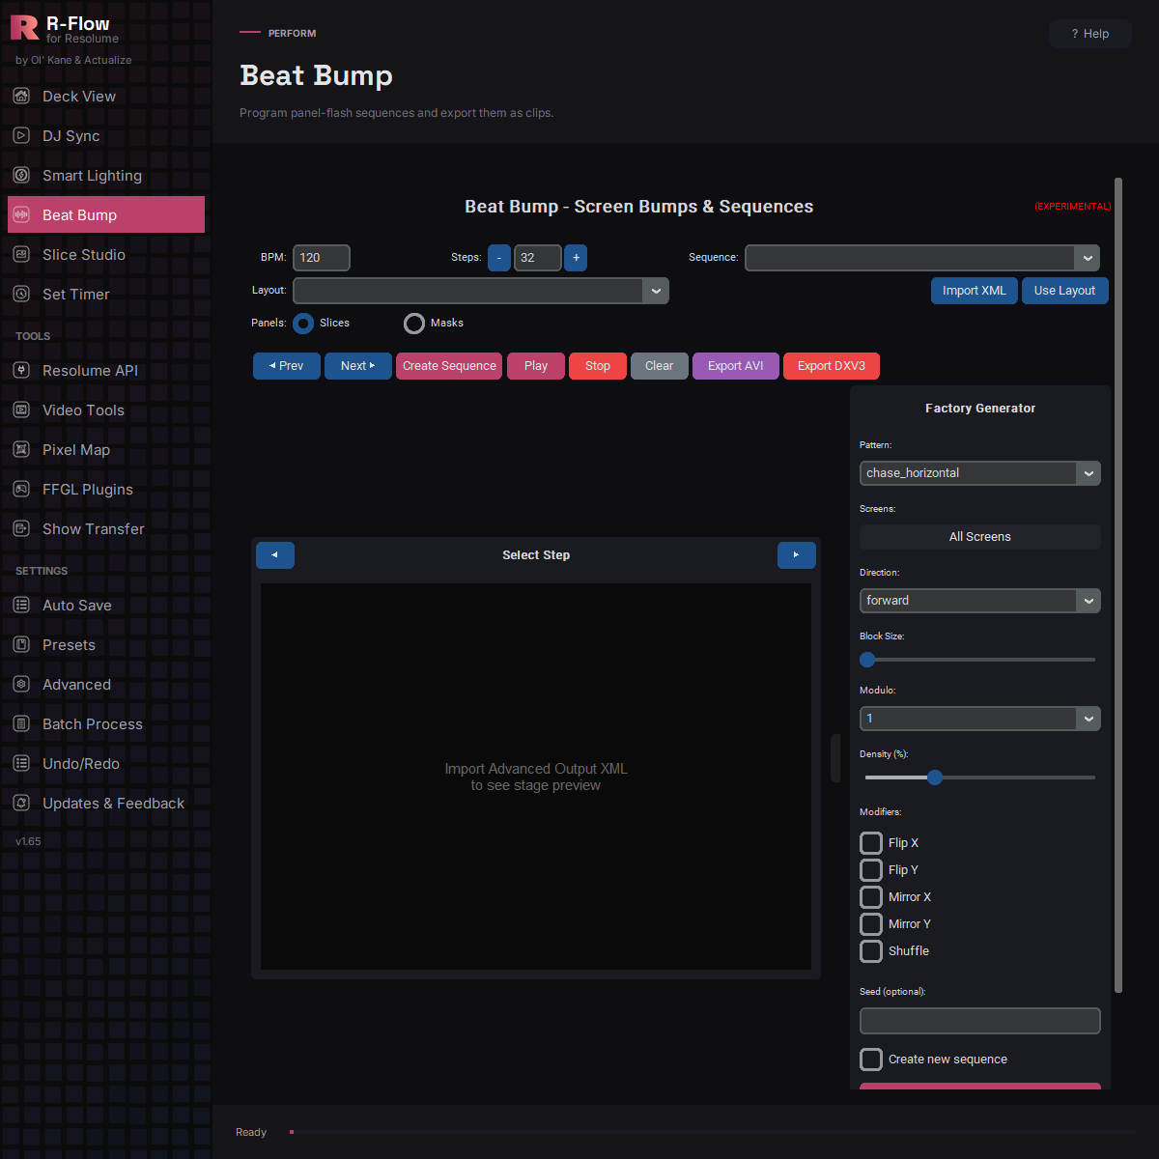
Task: Click the Stop button
Action: click(x=598, y=366)
